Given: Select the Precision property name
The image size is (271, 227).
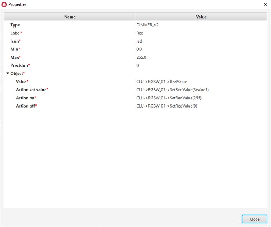Looking at the screenshot, I should (20, 65).
